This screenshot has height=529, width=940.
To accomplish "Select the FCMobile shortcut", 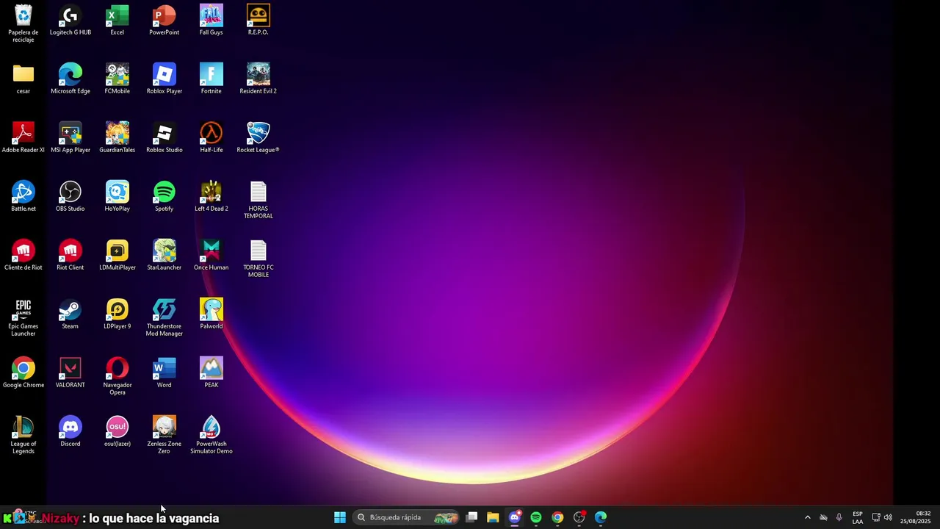I will pyautogui.click(x=117, y=79).
